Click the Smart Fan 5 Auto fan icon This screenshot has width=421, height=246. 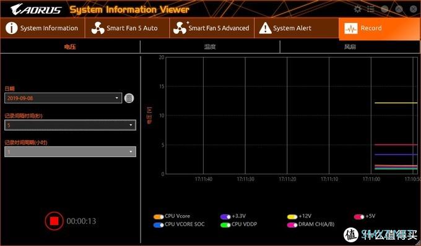98,28
